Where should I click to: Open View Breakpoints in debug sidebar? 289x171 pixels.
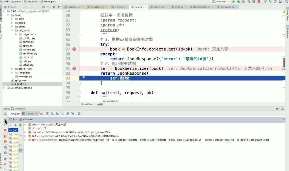5,136
